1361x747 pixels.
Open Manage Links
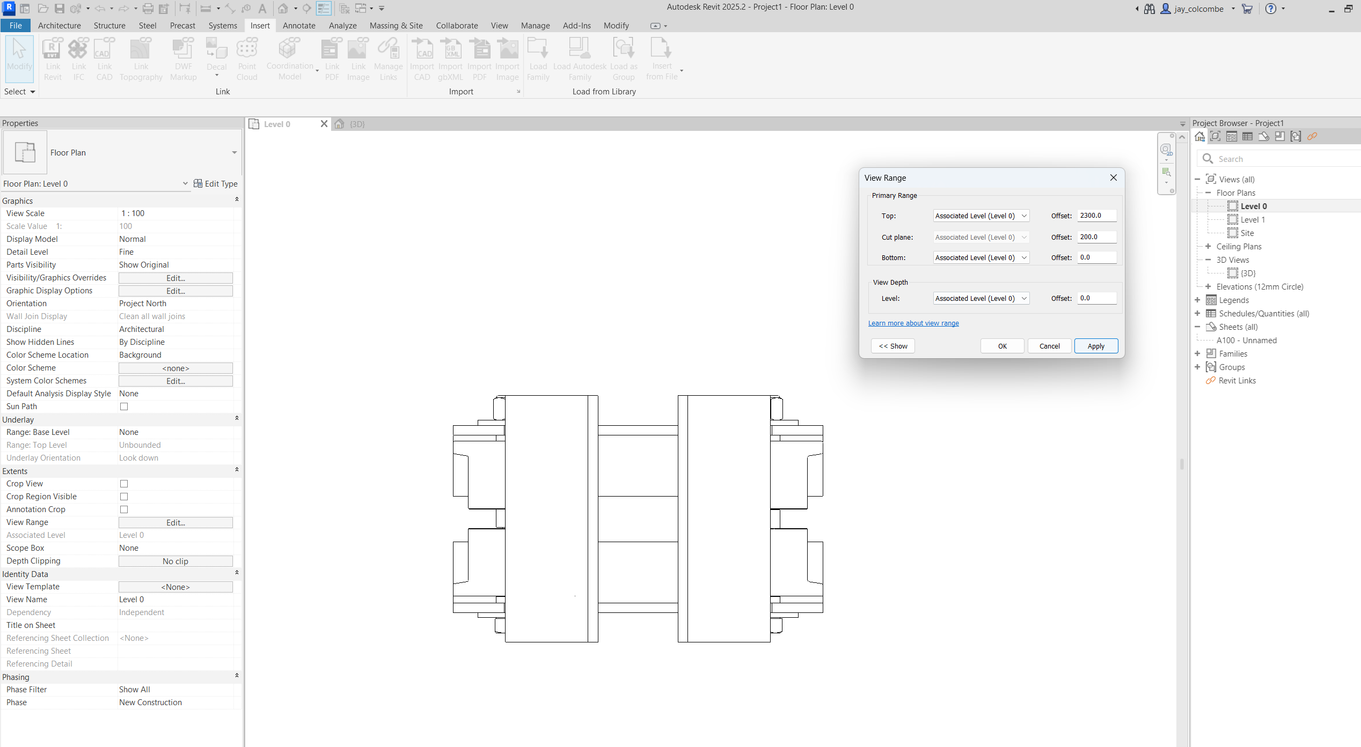coord(389,59)
